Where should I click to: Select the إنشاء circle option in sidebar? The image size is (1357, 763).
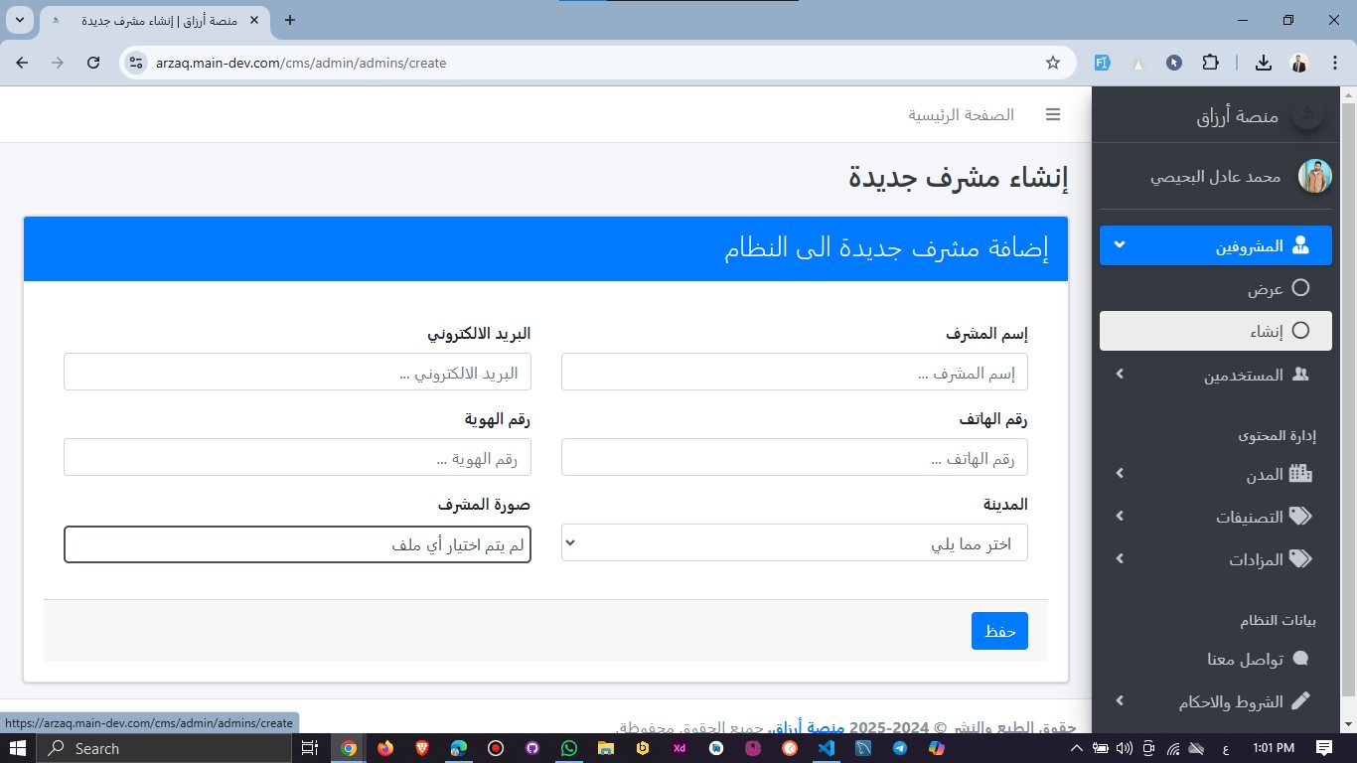pyautogui.click(x=1299, y=331)
